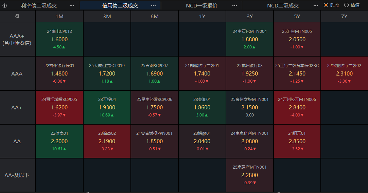Select the 估值 radio option
The image size is (368, 193).
(352, 5)
